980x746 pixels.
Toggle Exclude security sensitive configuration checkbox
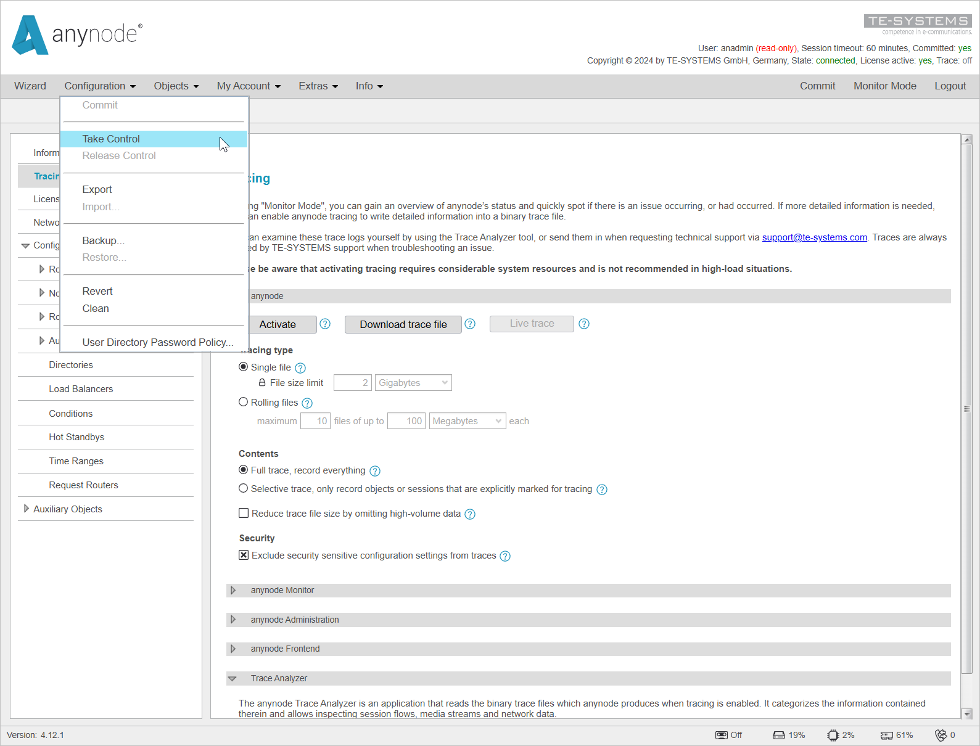pyautogui.click(x=244, y=555)
